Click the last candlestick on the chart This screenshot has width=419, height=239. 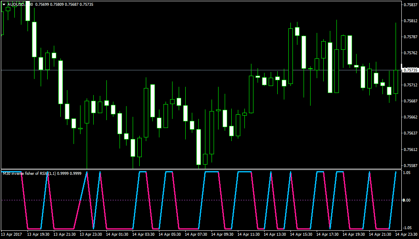click(x=396, y=81)
